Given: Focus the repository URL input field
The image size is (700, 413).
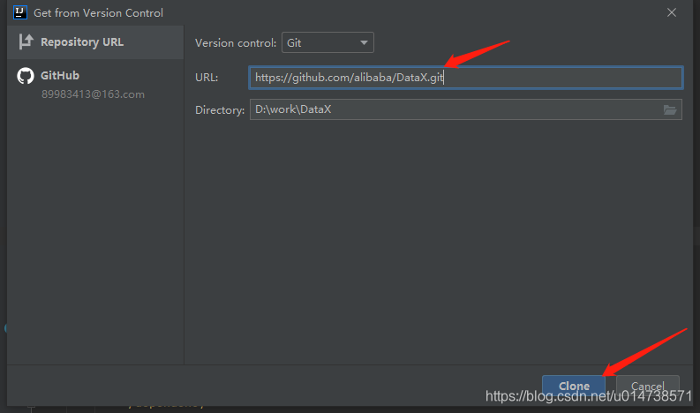Looking at the screenshot, I should [465, 78].
